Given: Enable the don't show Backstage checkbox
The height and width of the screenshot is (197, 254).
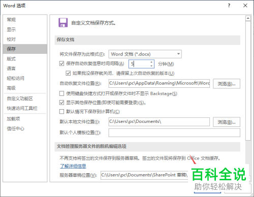Looking at the screenshot, I should coord(61,93).
